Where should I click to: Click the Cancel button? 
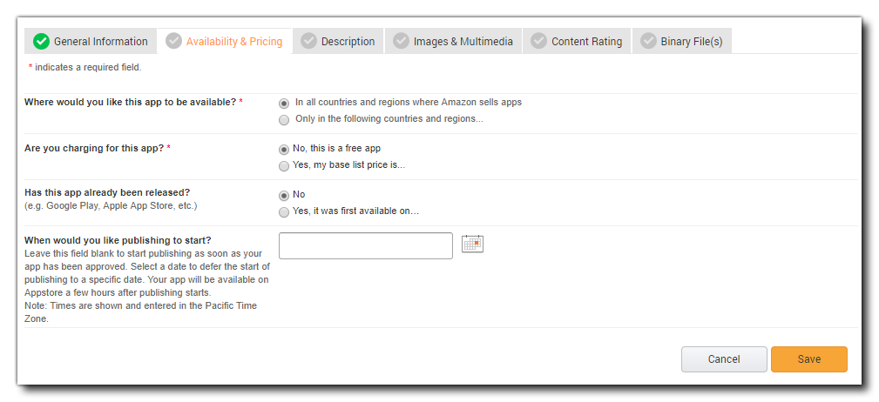tap(724, 359)
